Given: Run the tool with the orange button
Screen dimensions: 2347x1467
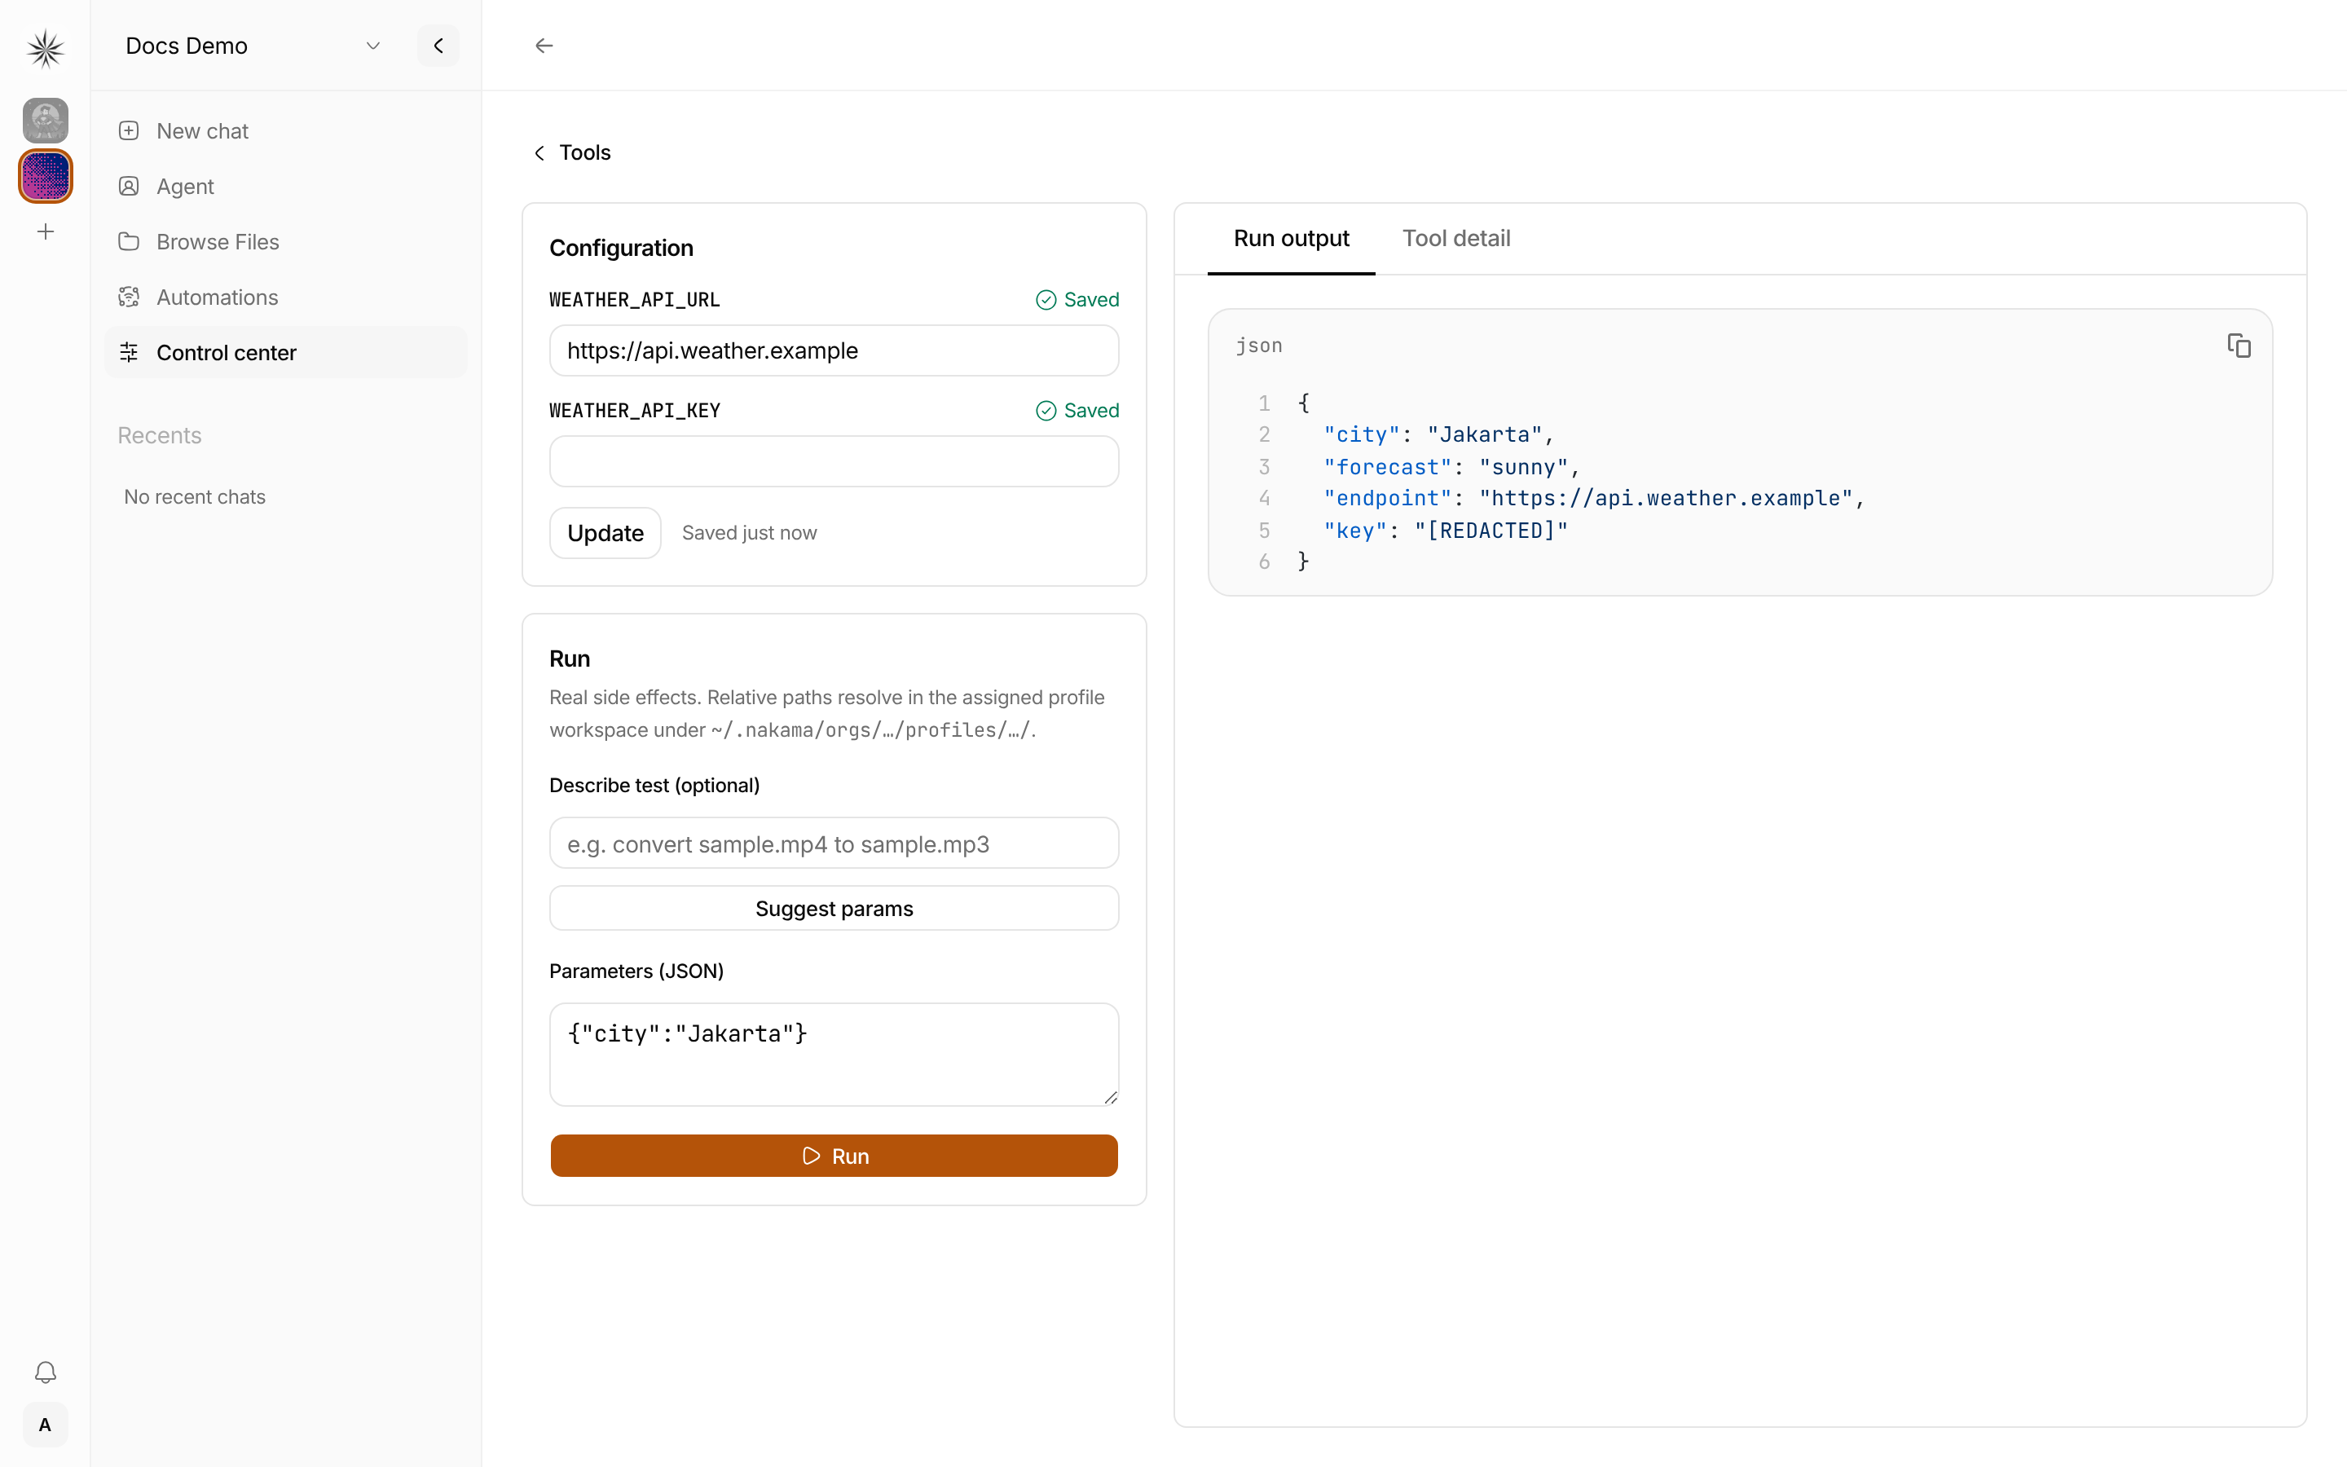Looking at the screenshot, I should pos(834,1156).
